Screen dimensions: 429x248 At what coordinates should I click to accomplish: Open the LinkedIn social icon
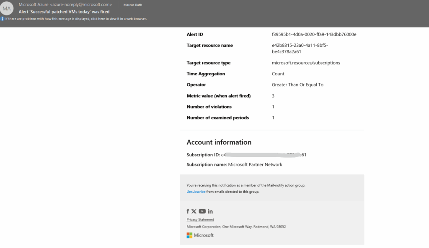(210, 211)
